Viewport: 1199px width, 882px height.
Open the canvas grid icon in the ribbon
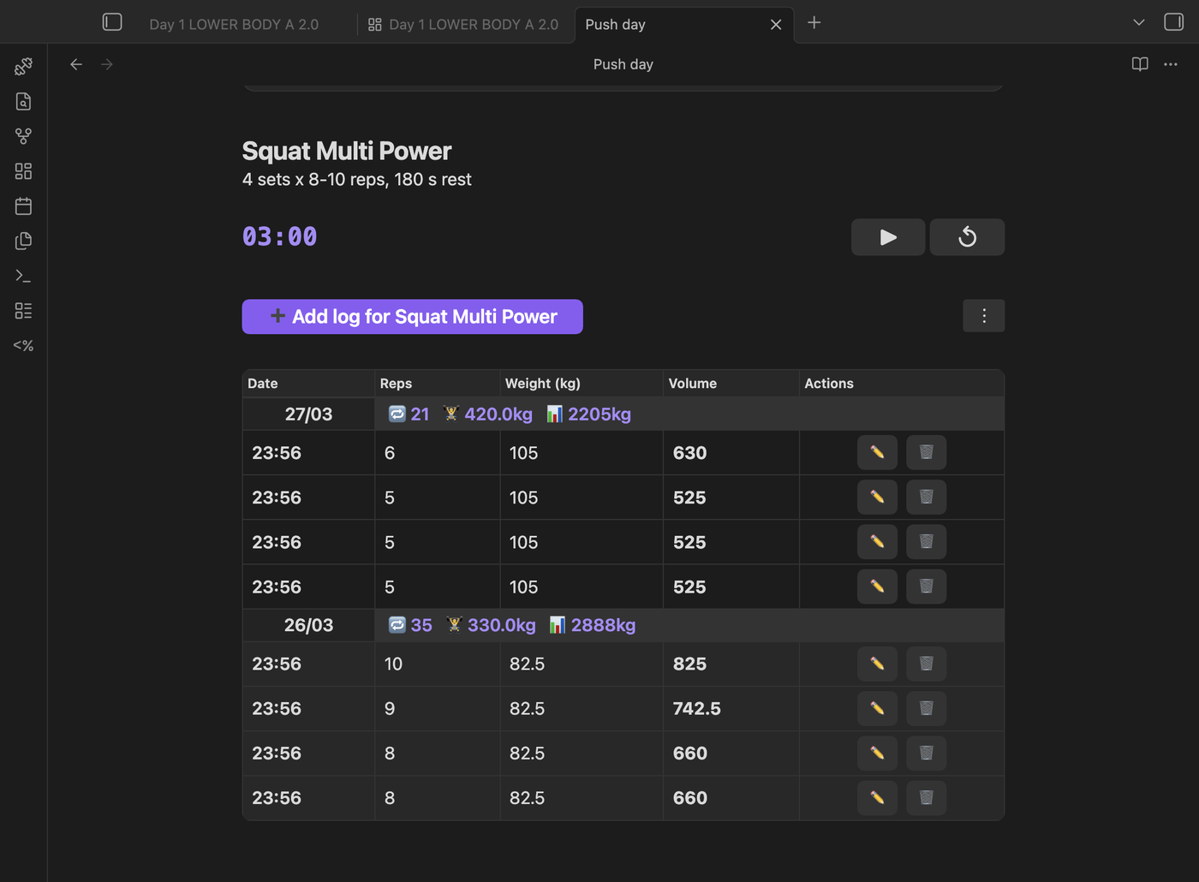pyautogui.click(x=23, y=171)
